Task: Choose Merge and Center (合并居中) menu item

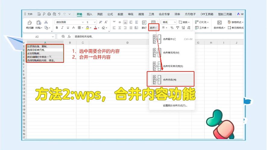Action: click(x=172, y=39)
